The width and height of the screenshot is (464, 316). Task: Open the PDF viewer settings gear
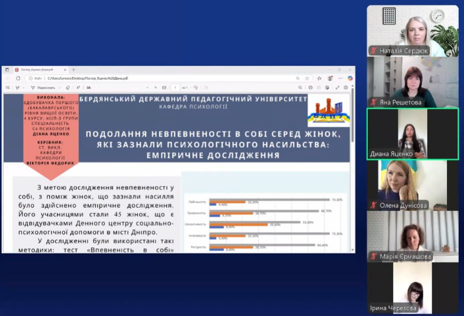pyautogui.click(x=345, y=87)
